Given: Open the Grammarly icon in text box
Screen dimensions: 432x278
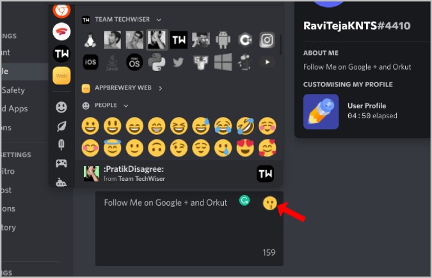Looking at the screenshot, I should click(244, 201).
